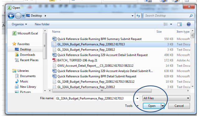The image size is (199, 117).
Task: Select GL_324A_Budget_Performance_Rep_220812 617013 file row
Action: click(121, 44)
